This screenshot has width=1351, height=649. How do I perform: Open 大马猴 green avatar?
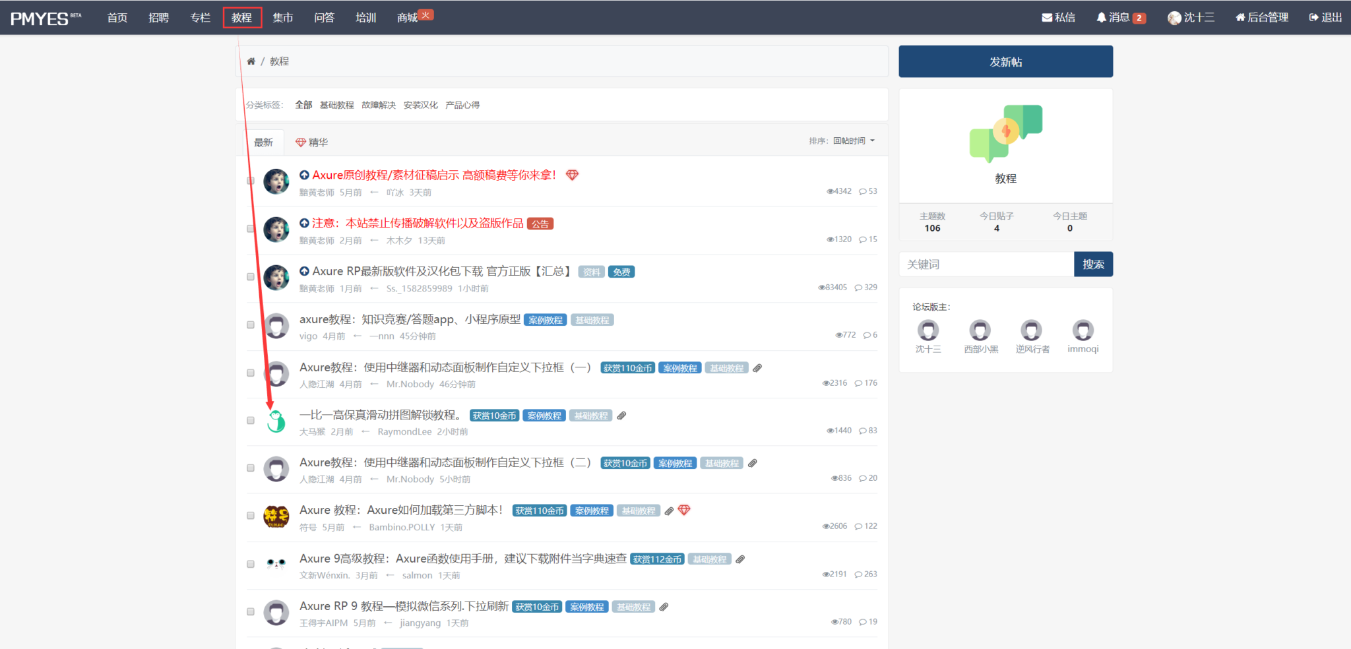[x=276, y=421]
